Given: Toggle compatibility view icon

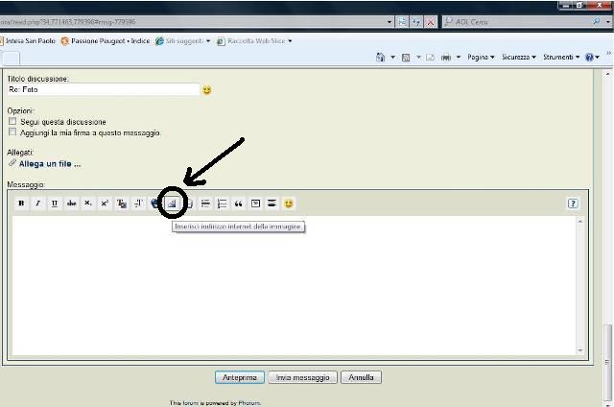Looking at the screenshot, I should (403, 22).
